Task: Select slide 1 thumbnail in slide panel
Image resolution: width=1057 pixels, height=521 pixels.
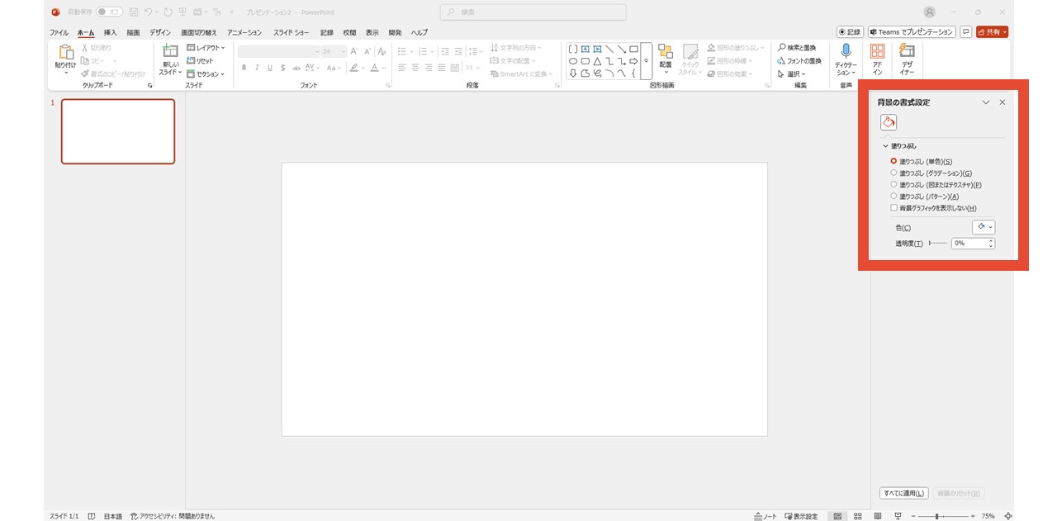Action: point(118,131)
